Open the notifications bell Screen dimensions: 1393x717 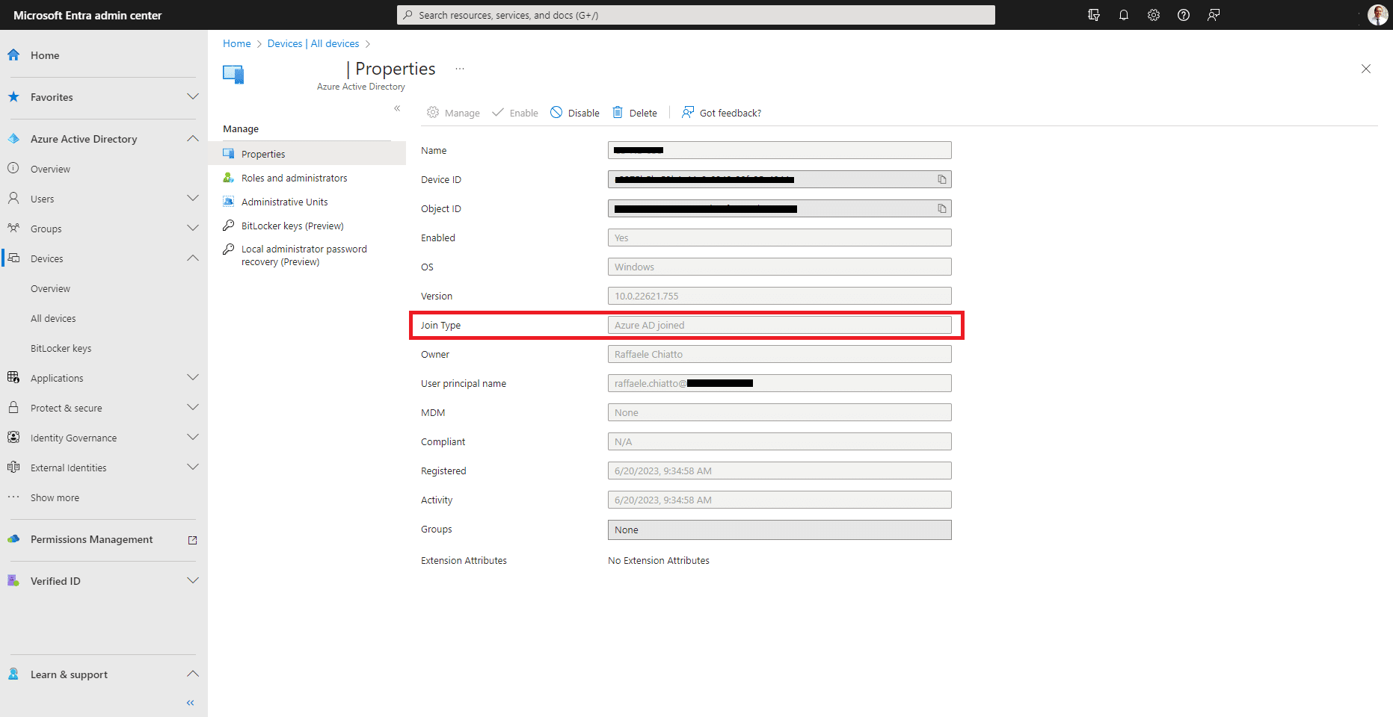(1124, 15)
